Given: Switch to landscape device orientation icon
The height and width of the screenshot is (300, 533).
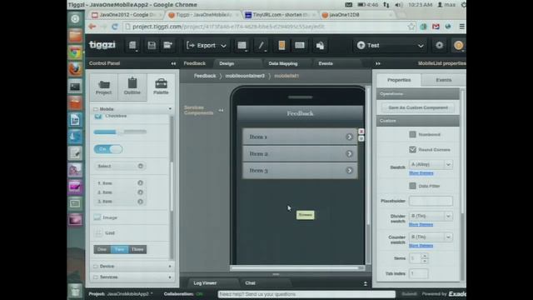Looking at the screenshot, I should coord(300,45).
